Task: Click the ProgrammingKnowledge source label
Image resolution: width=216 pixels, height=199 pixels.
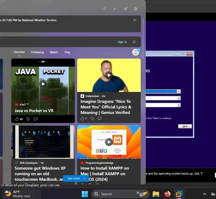Action: tap(100, 163)
